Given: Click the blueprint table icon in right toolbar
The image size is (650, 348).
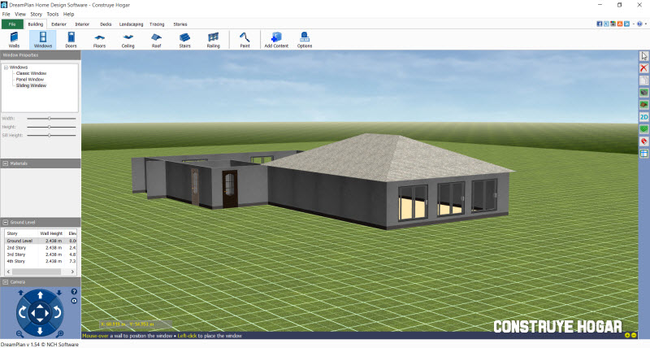Looking at the screenshot, I should point(643,154).
